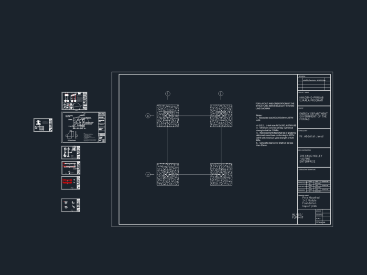Click the 'HL/GIS/FLPD-07' drawing number
The height and width of the screenshot is (275, 367).
298,216
